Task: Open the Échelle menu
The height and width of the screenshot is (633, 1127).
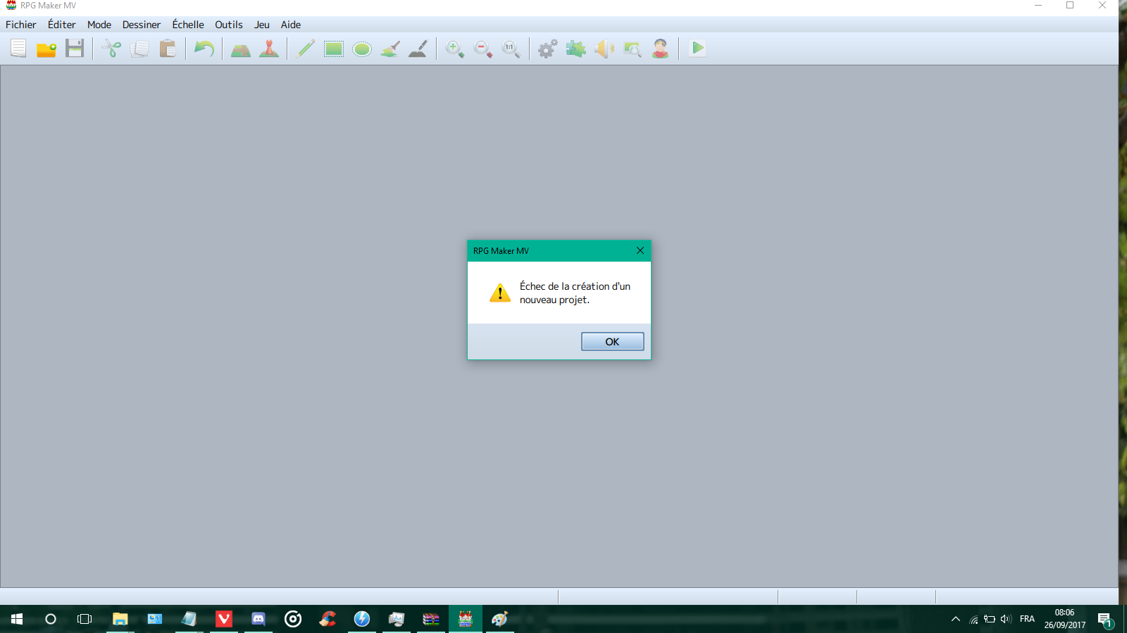Action: [x=188, y=25]
